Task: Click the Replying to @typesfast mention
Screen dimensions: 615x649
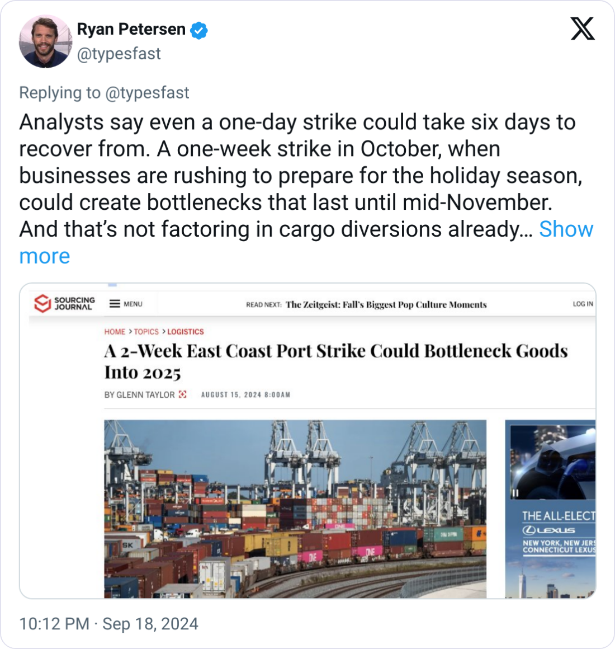Action: tap(147, 93)
